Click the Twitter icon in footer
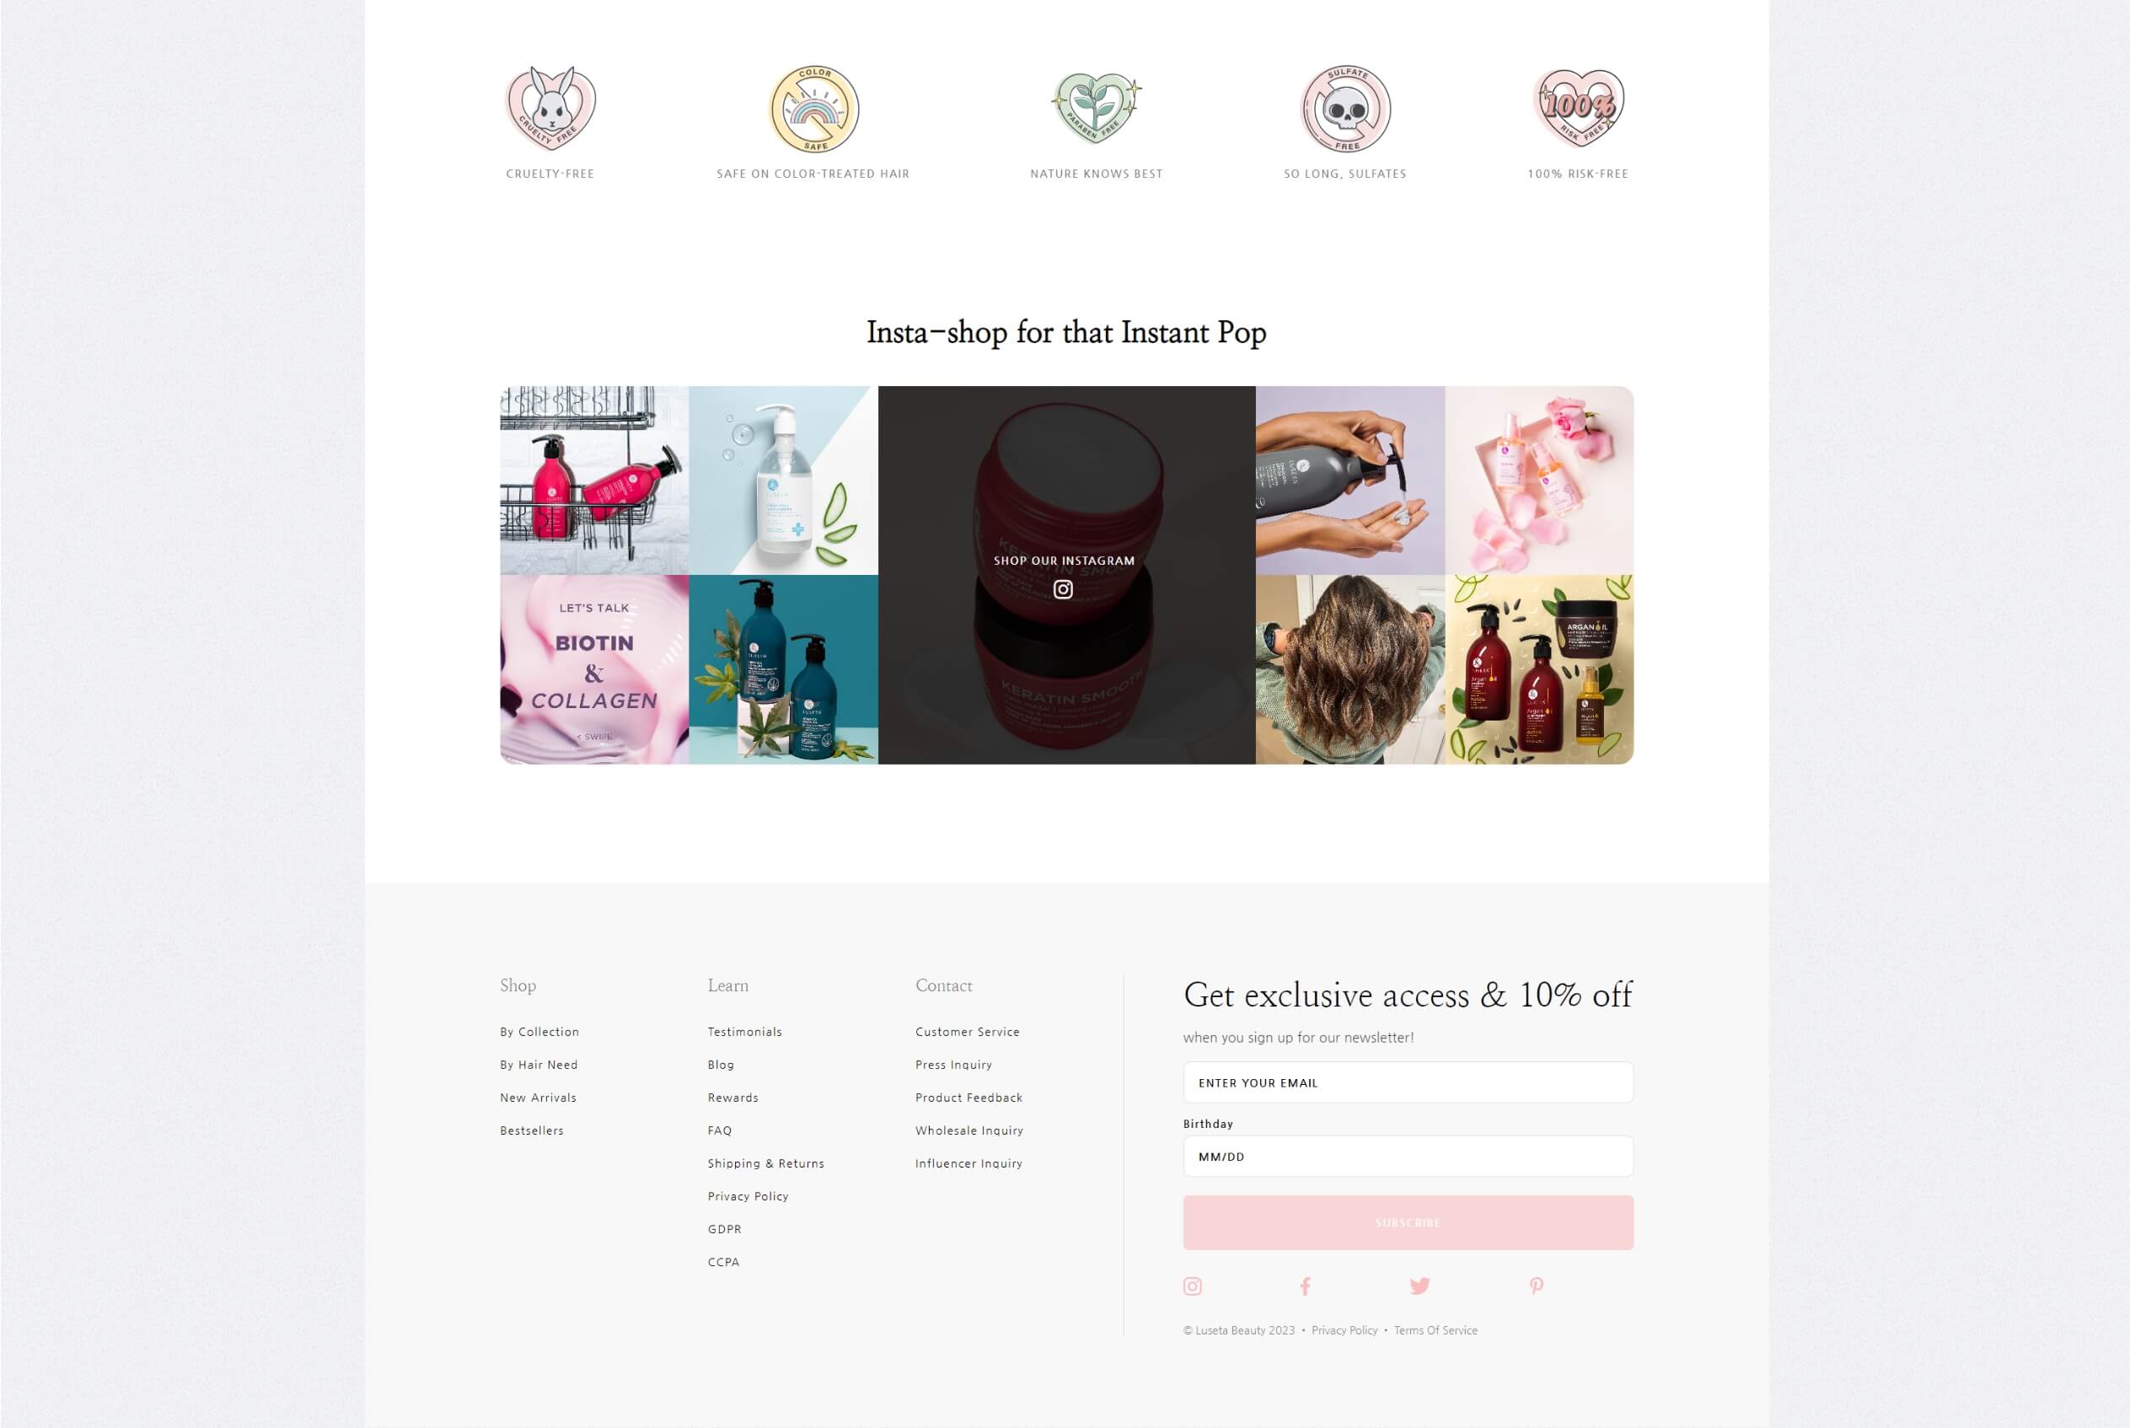The width and height of the screenshot is (2130, 1428). click(x=1419, y=1286)
